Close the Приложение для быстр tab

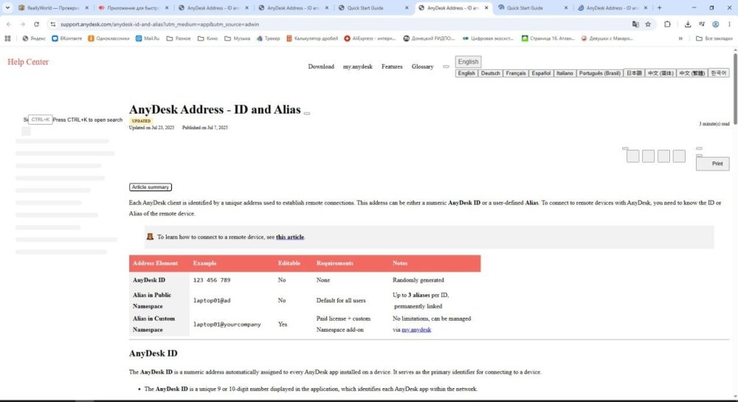[x=167, y=8]
